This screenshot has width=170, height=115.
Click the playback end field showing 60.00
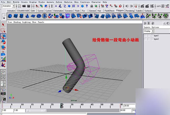(126, 110)
